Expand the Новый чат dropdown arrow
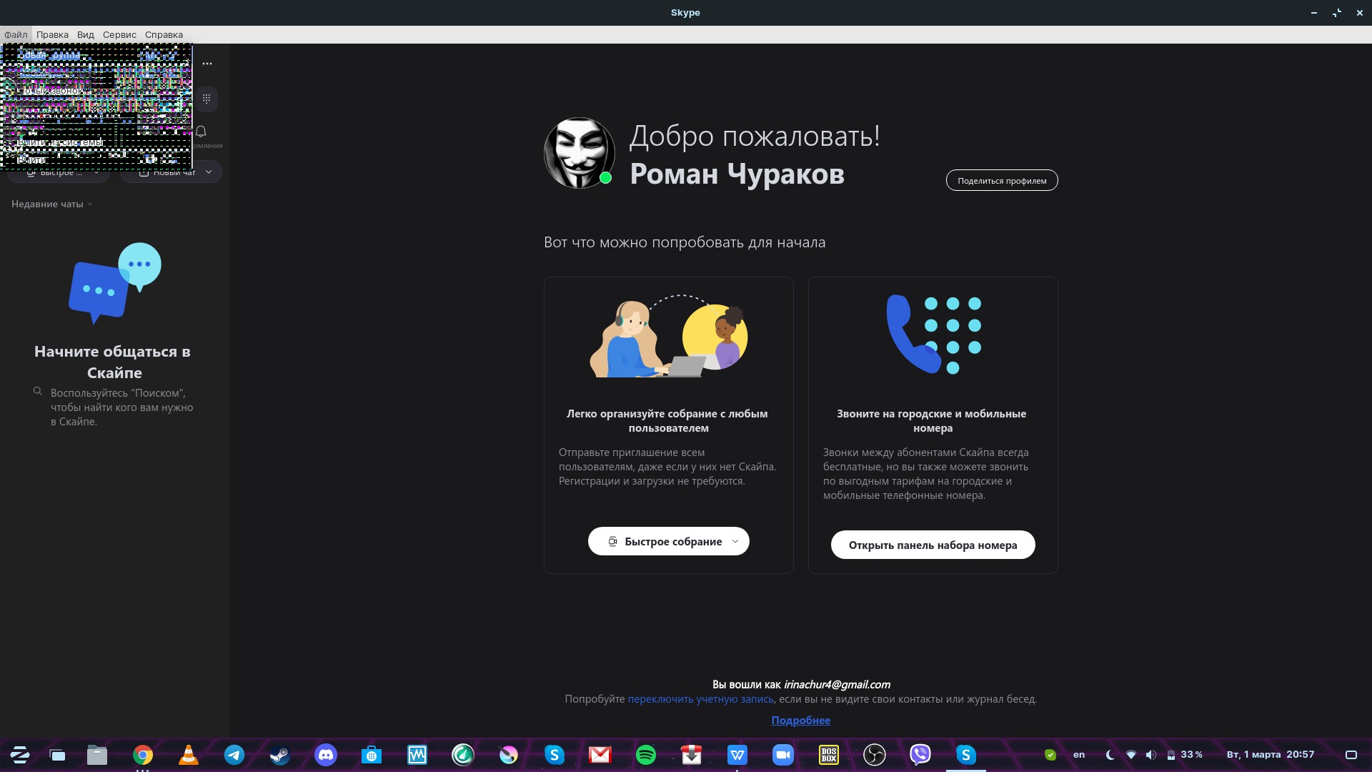Screen dimensions: 1372x772 [x=209, y=172]
